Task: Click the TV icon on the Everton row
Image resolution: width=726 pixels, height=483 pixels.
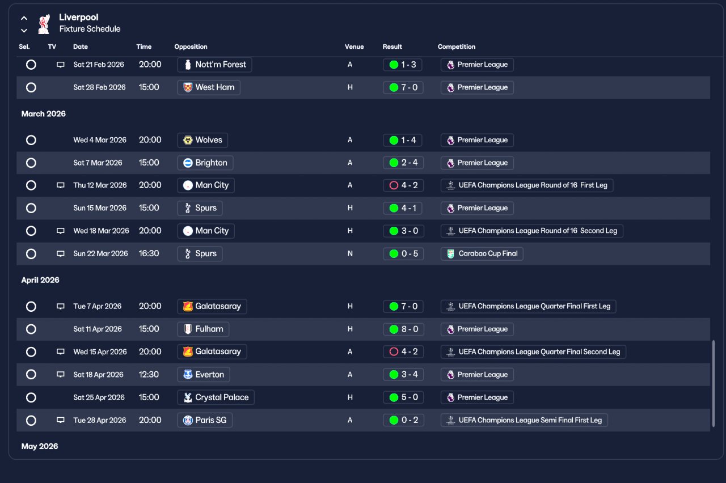Action: pyautogui.click(x=61, y=375)
